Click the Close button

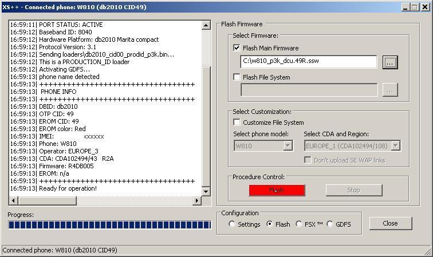pos(390,223)
